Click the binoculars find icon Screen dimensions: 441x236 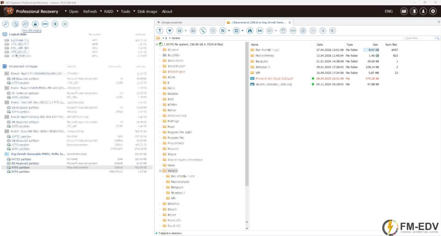tap(250, 31)
